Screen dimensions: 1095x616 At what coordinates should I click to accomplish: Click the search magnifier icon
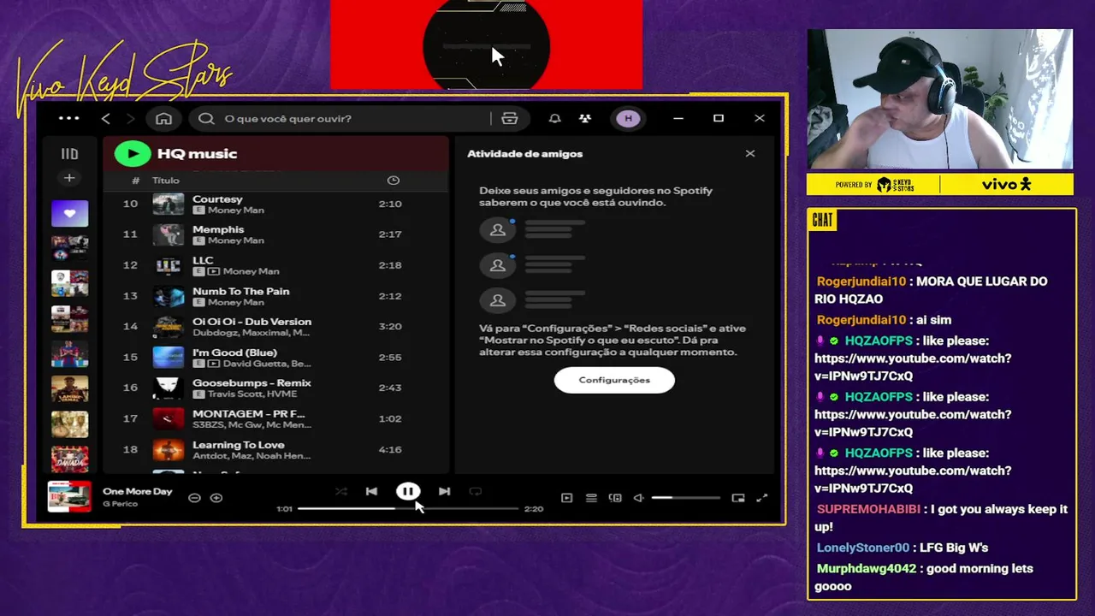206,118
